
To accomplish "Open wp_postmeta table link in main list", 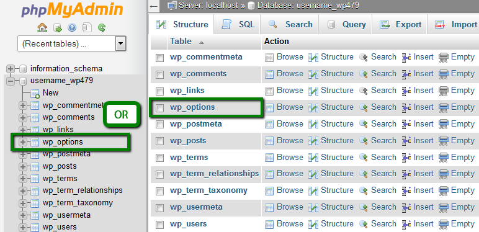I will pos(196,124).
